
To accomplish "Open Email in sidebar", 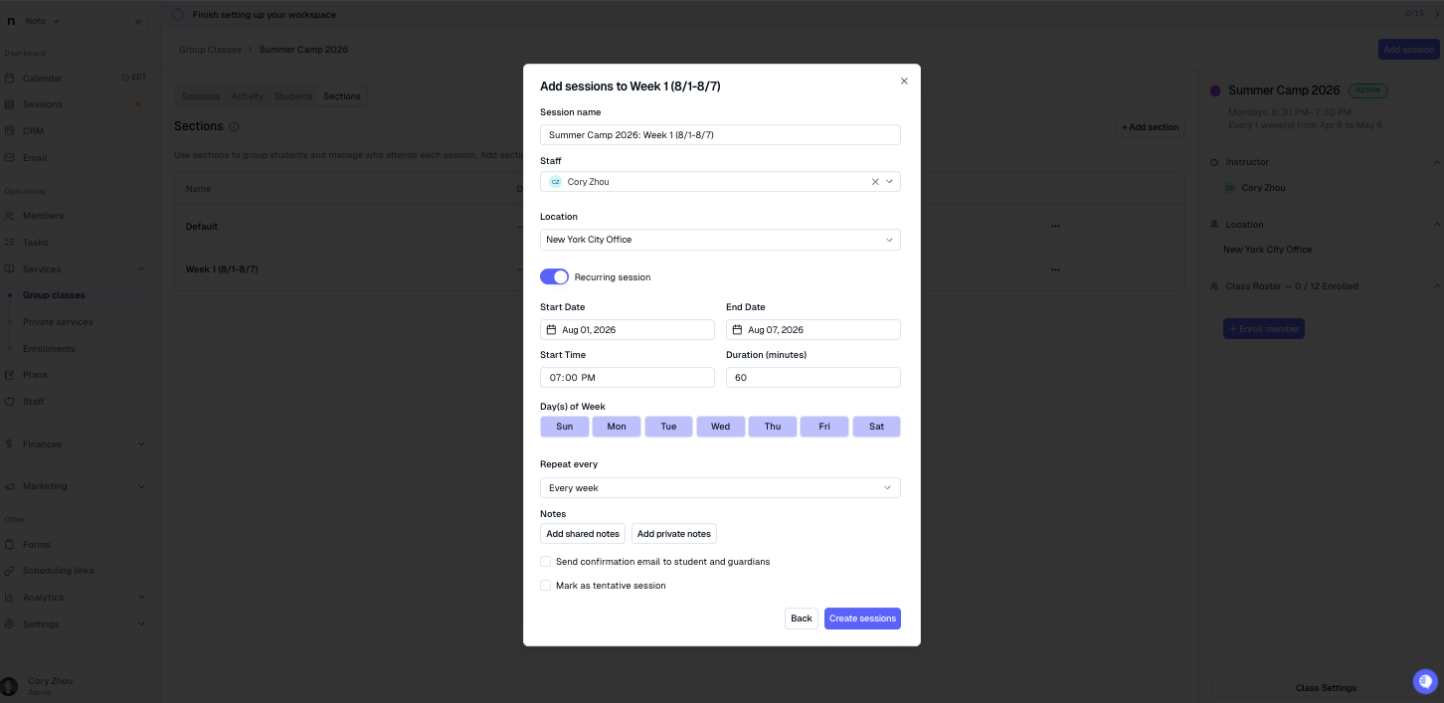I will (35, 158).
